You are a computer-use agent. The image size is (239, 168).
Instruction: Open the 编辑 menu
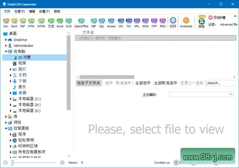32,12
